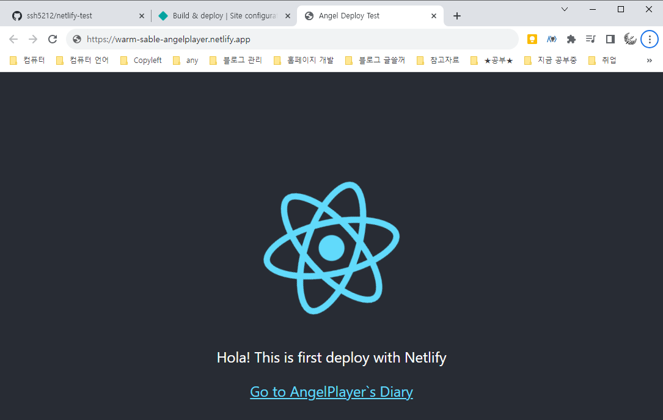Close the Angel Deploy Test tab
This screenshot has height=420, width=663.
(434, 16)
